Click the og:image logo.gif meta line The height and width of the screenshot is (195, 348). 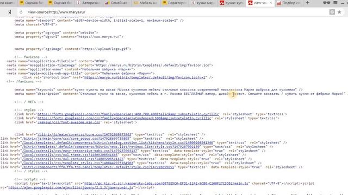73,49
